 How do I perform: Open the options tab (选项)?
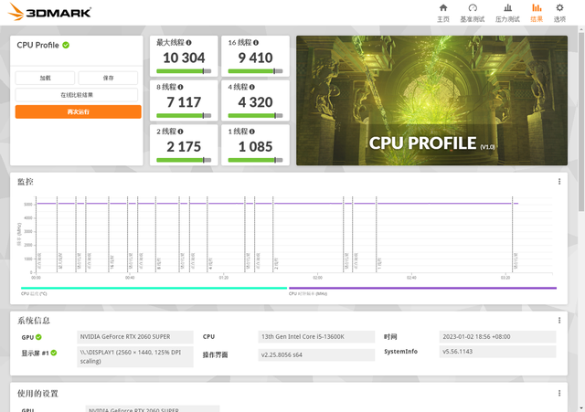coord(559,13)
